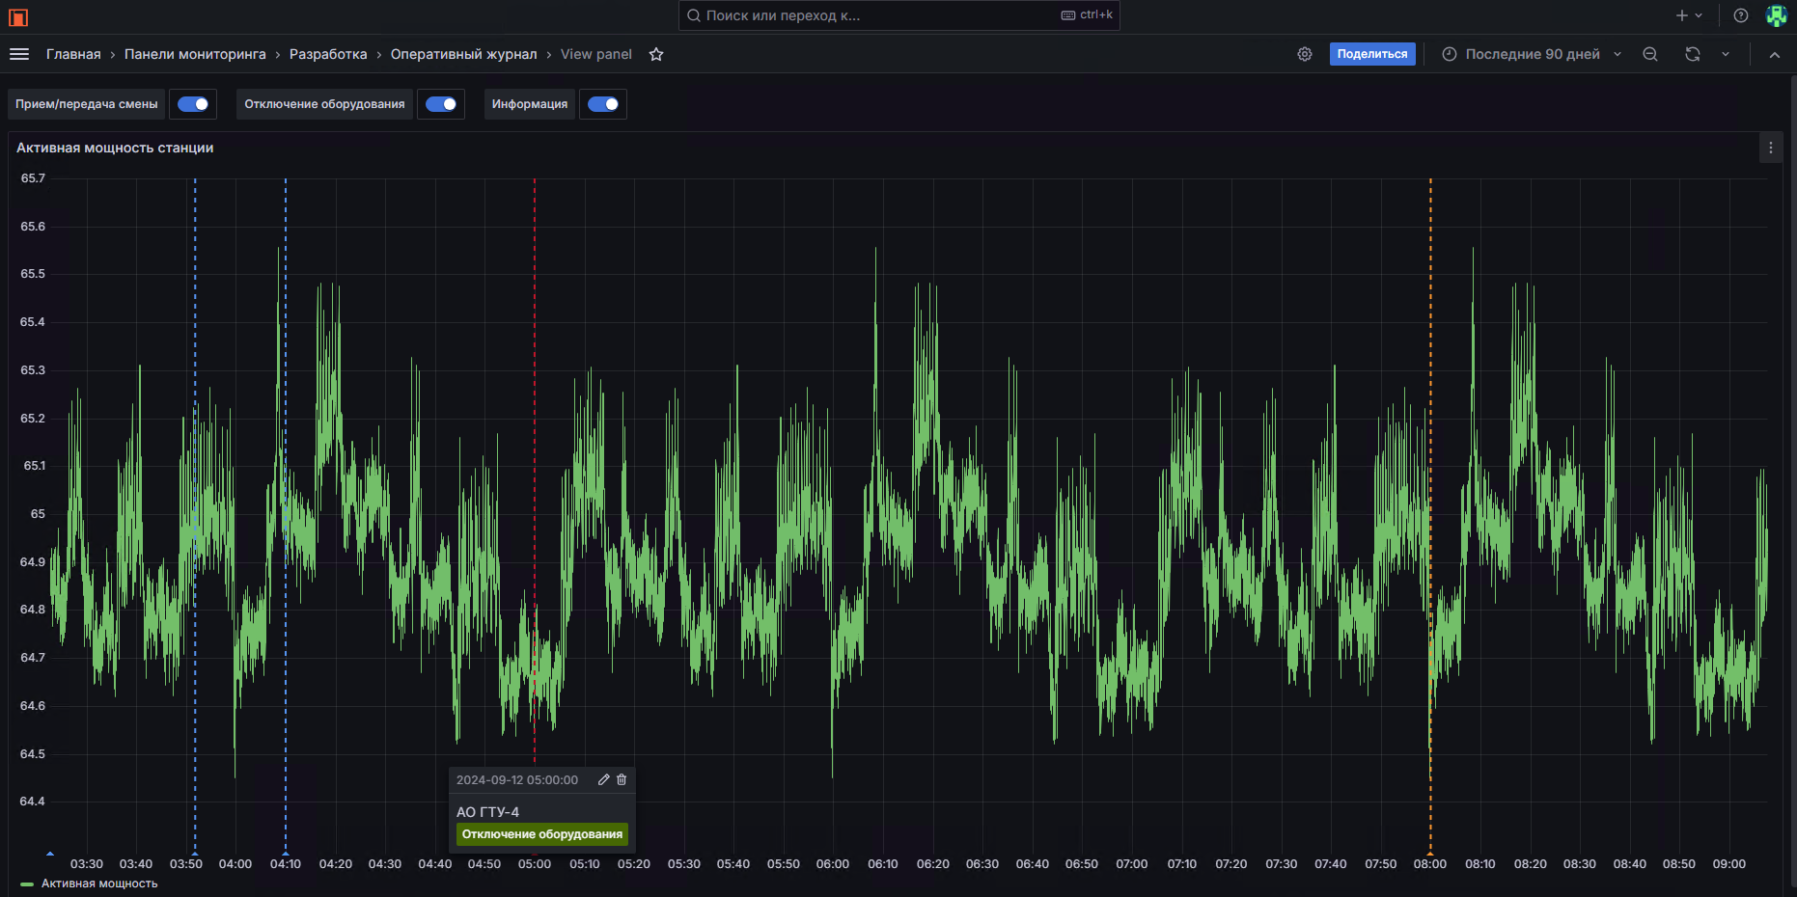
Task: Click the Активная мощность legend color swatch
Action: [x=27, y=884]
